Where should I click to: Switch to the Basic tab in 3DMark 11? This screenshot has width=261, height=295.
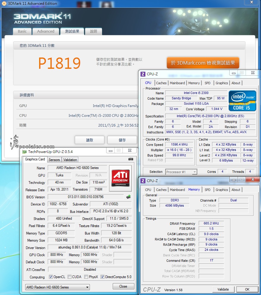[x=22, y=31]
